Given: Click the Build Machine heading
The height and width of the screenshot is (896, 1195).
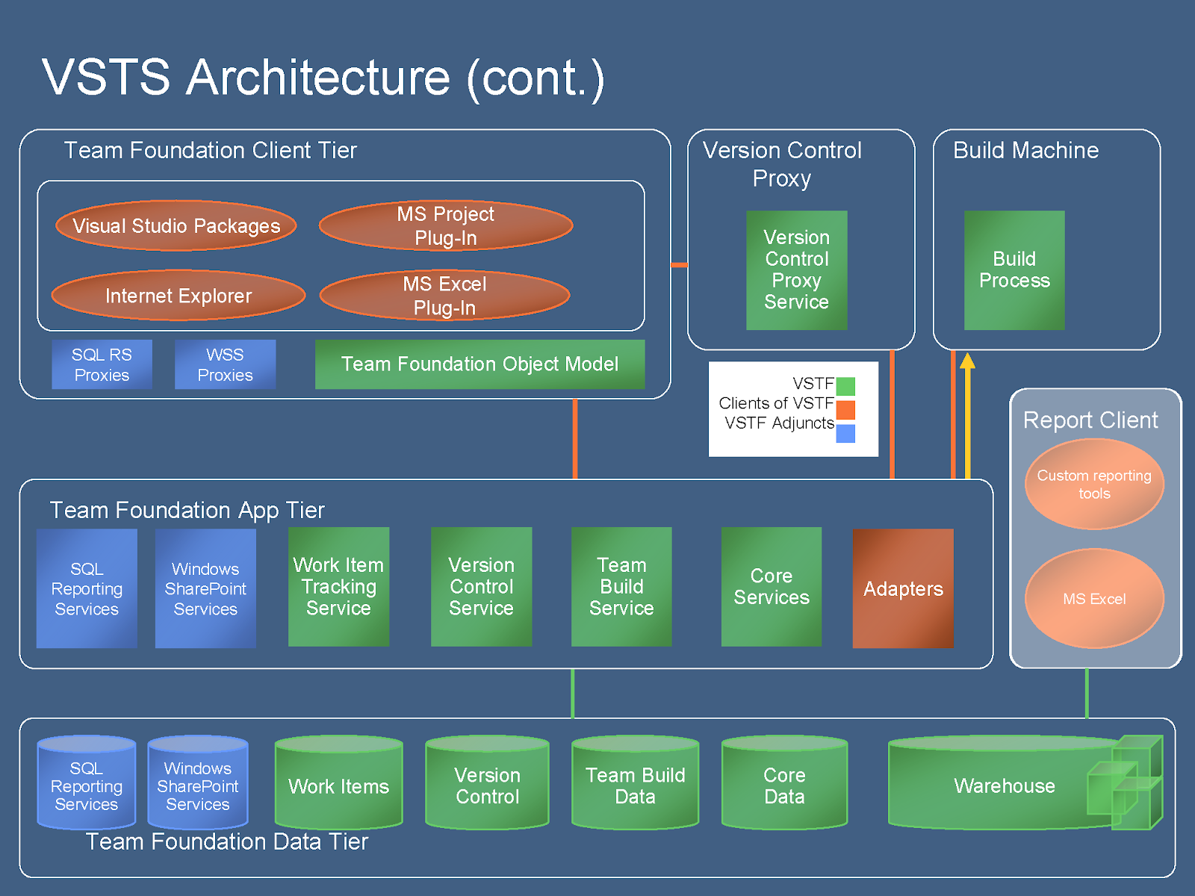Looking at the screenshot, I should (x=1025, y=151).
